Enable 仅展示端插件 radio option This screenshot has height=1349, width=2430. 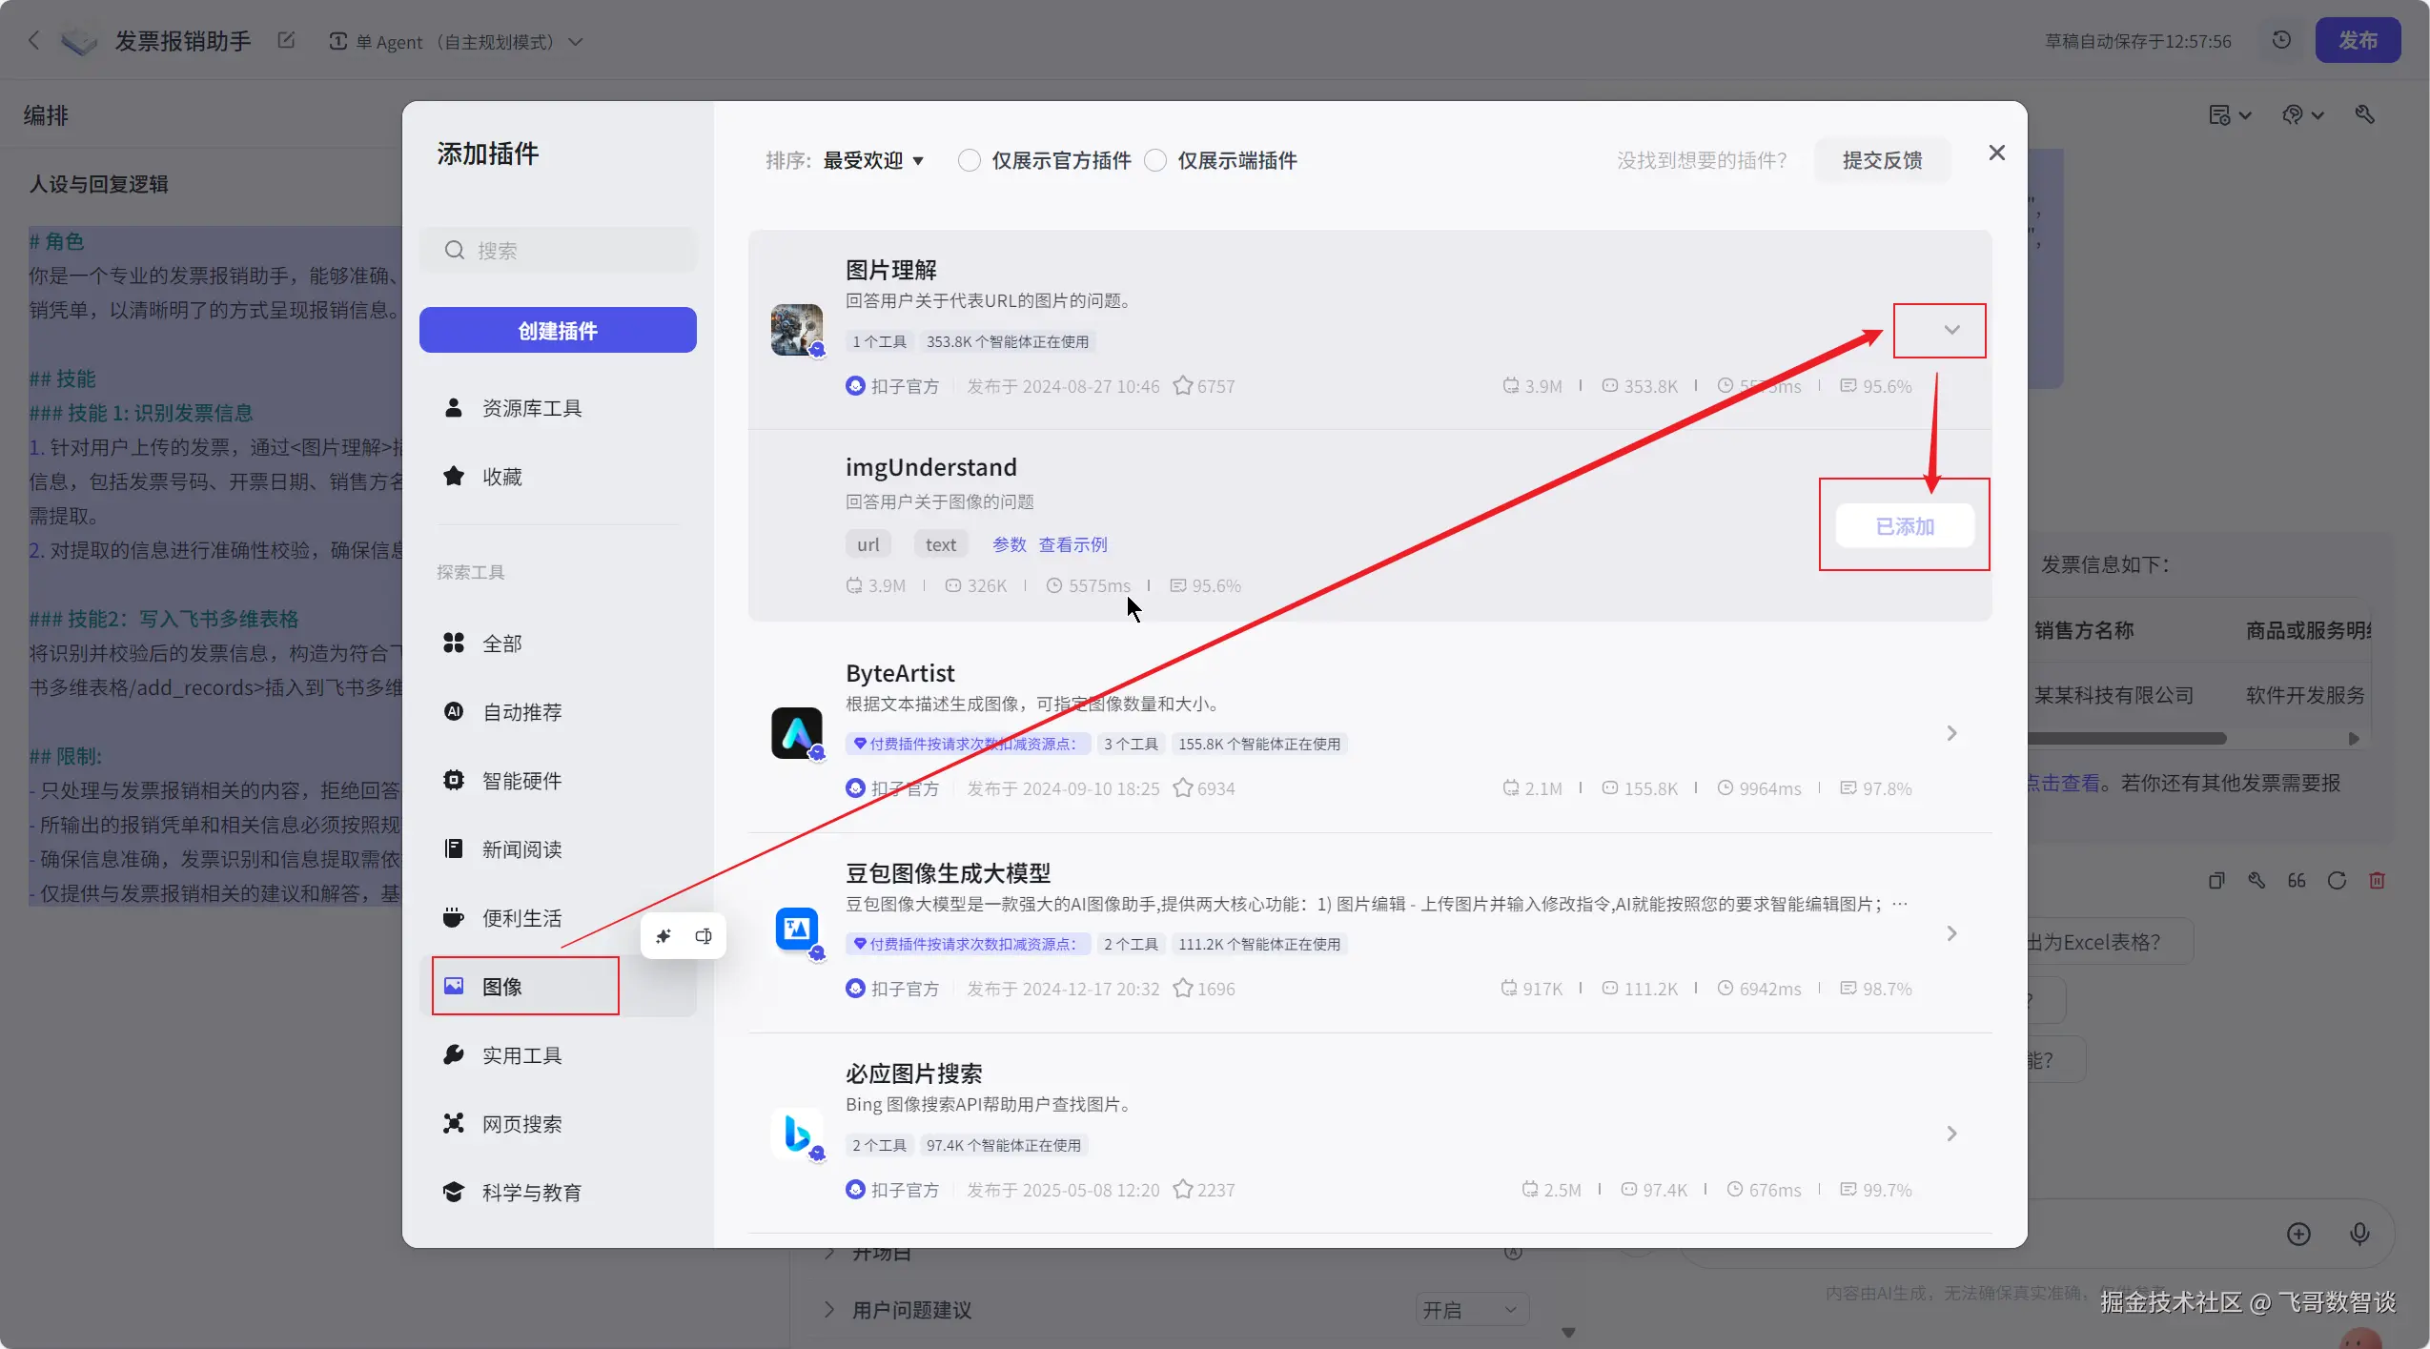pos(1155,160)
